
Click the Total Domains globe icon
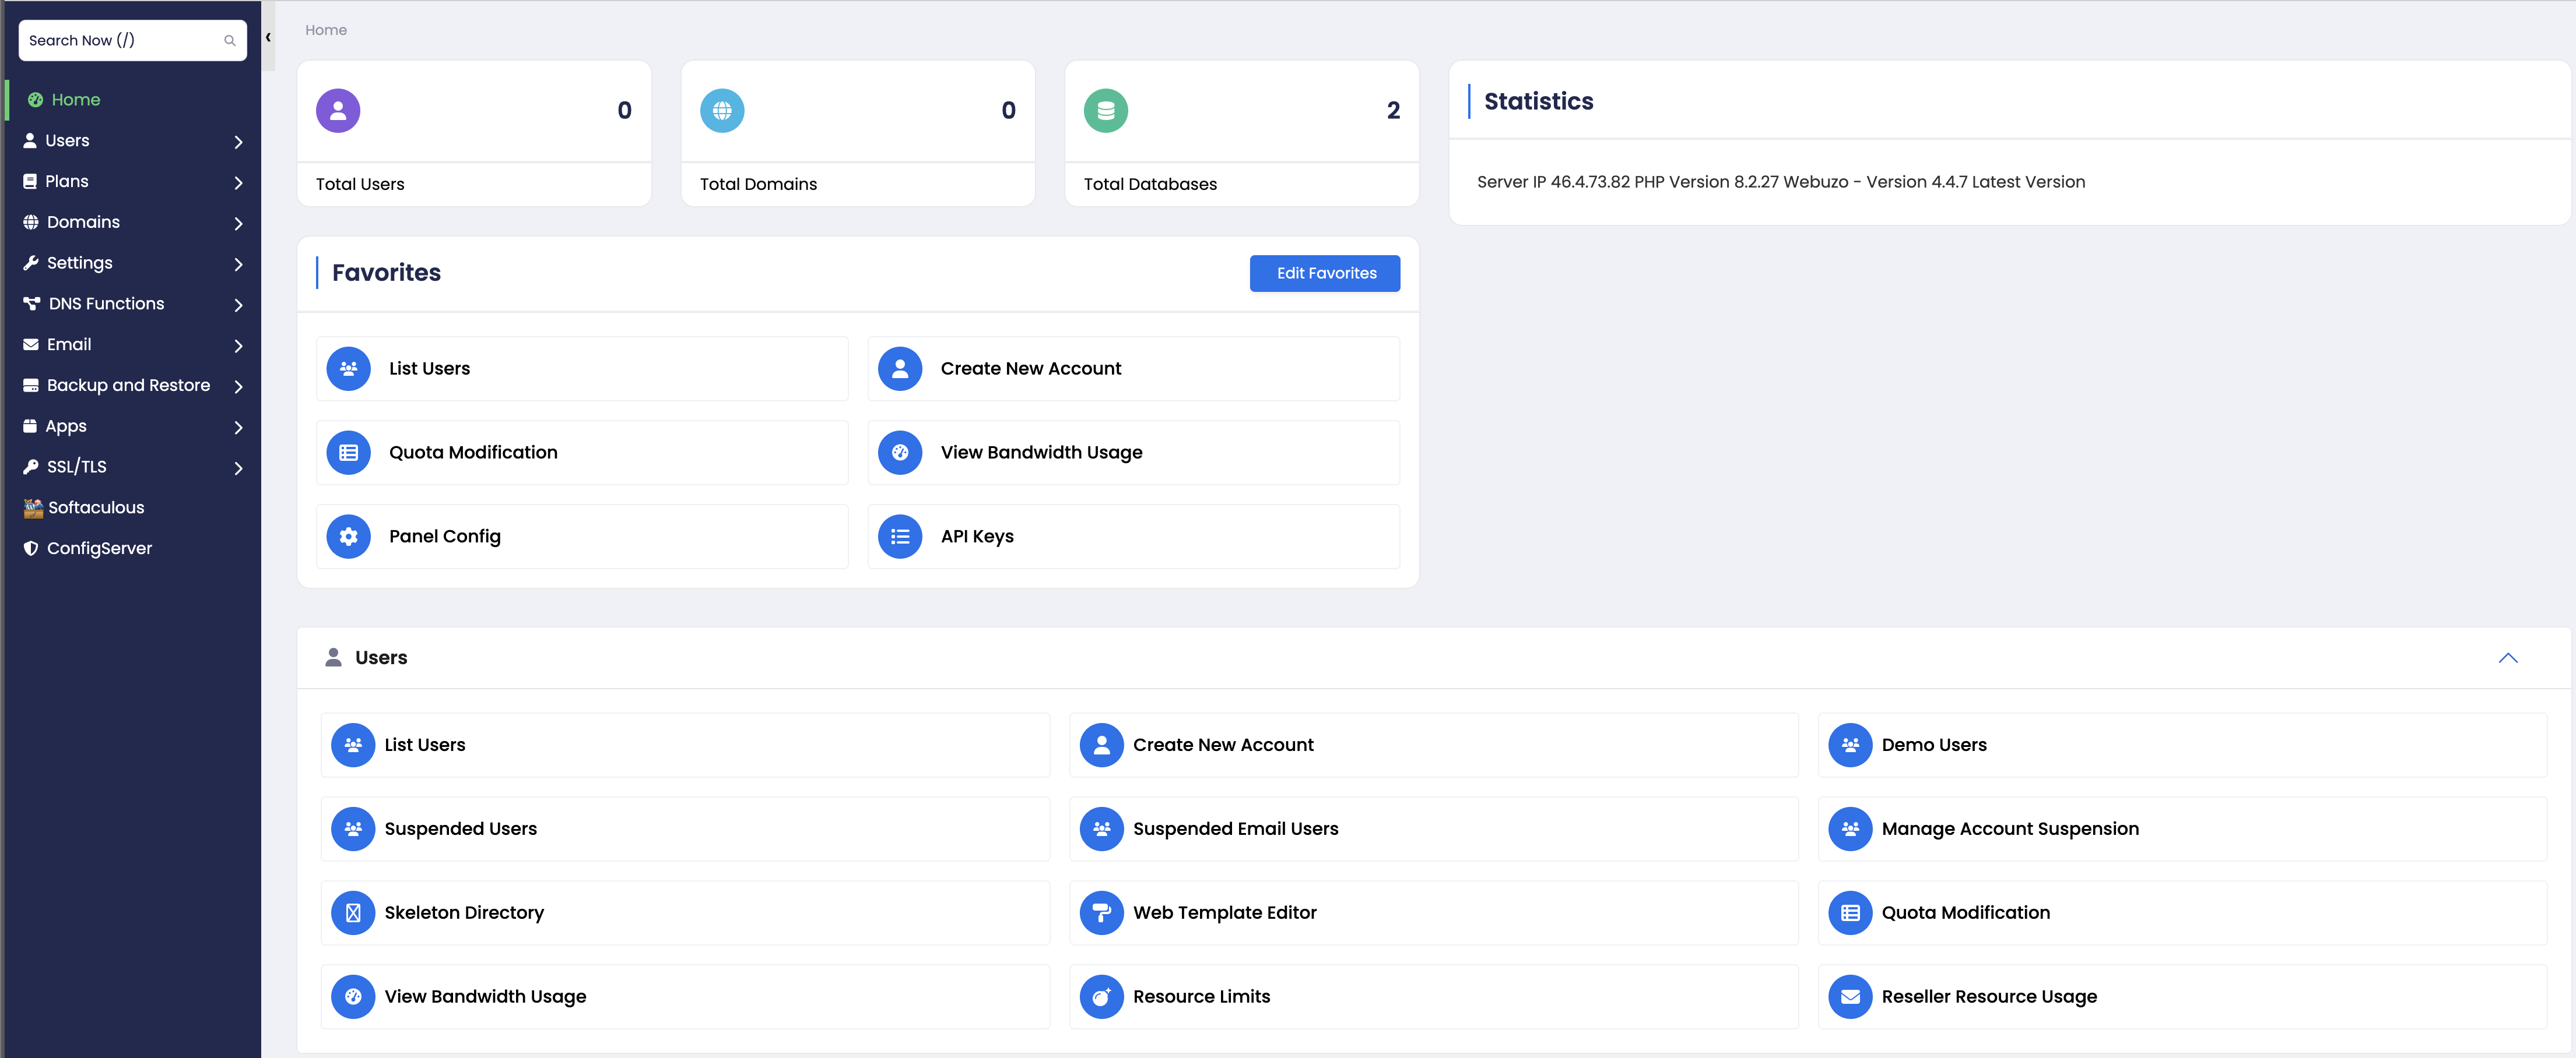tap(722, 111)
